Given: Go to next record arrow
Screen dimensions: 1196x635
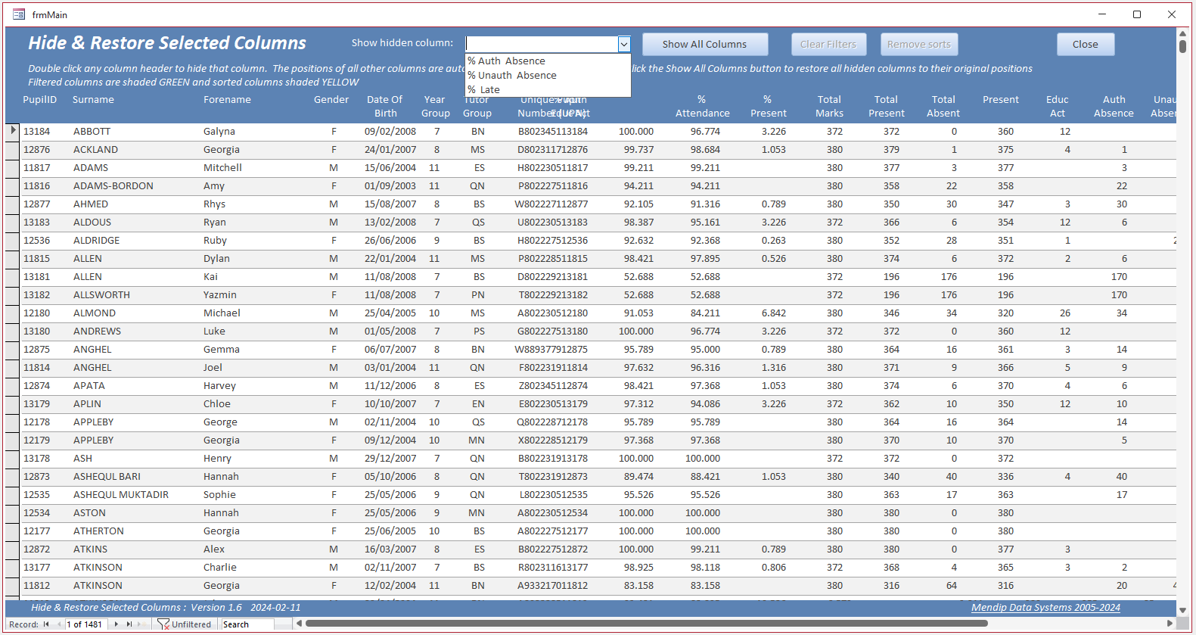Looking at the screenshot, I should [x=116, y=624].
